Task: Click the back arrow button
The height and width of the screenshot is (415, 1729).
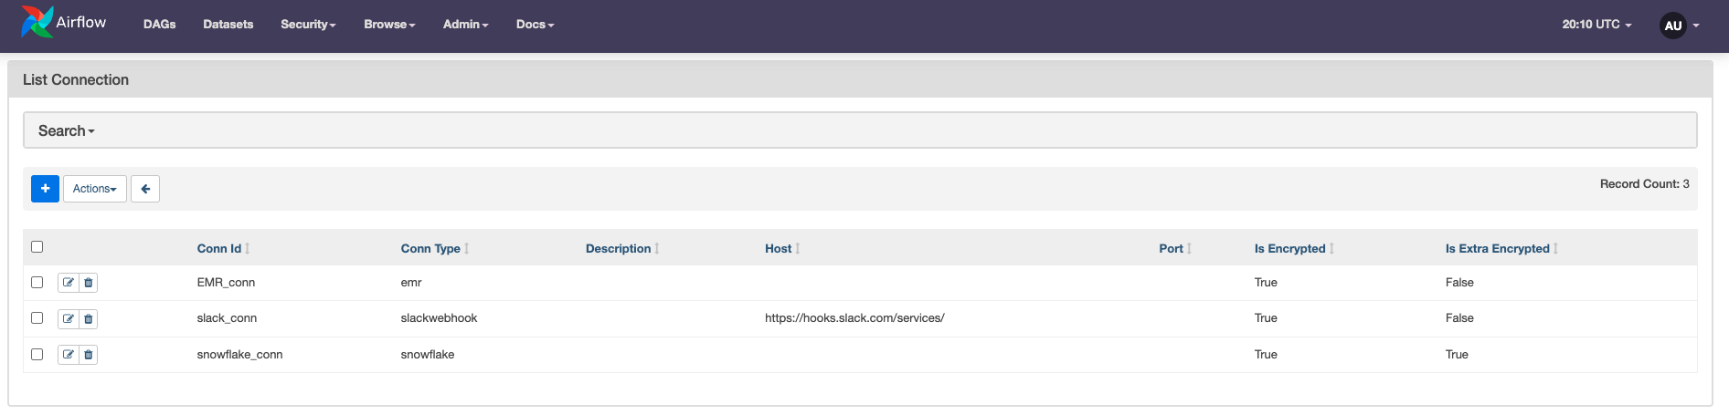Action: tap(145, 189)
